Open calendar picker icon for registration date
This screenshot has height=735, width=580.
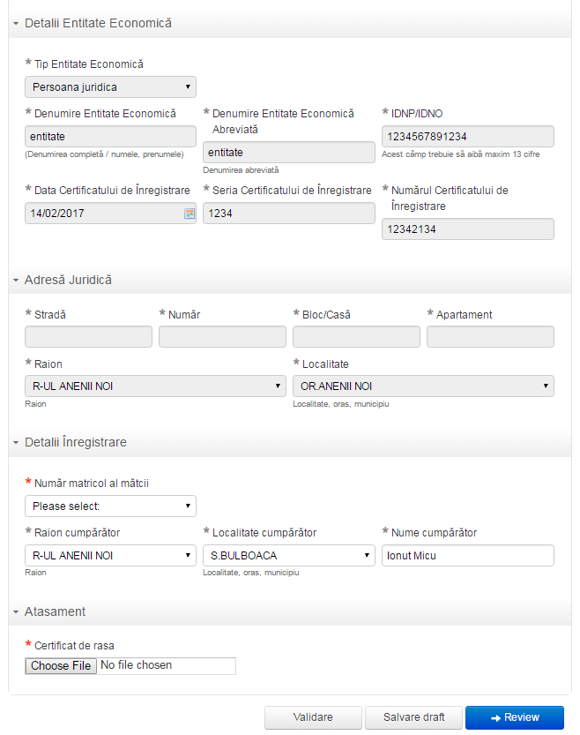click(189, 214)
